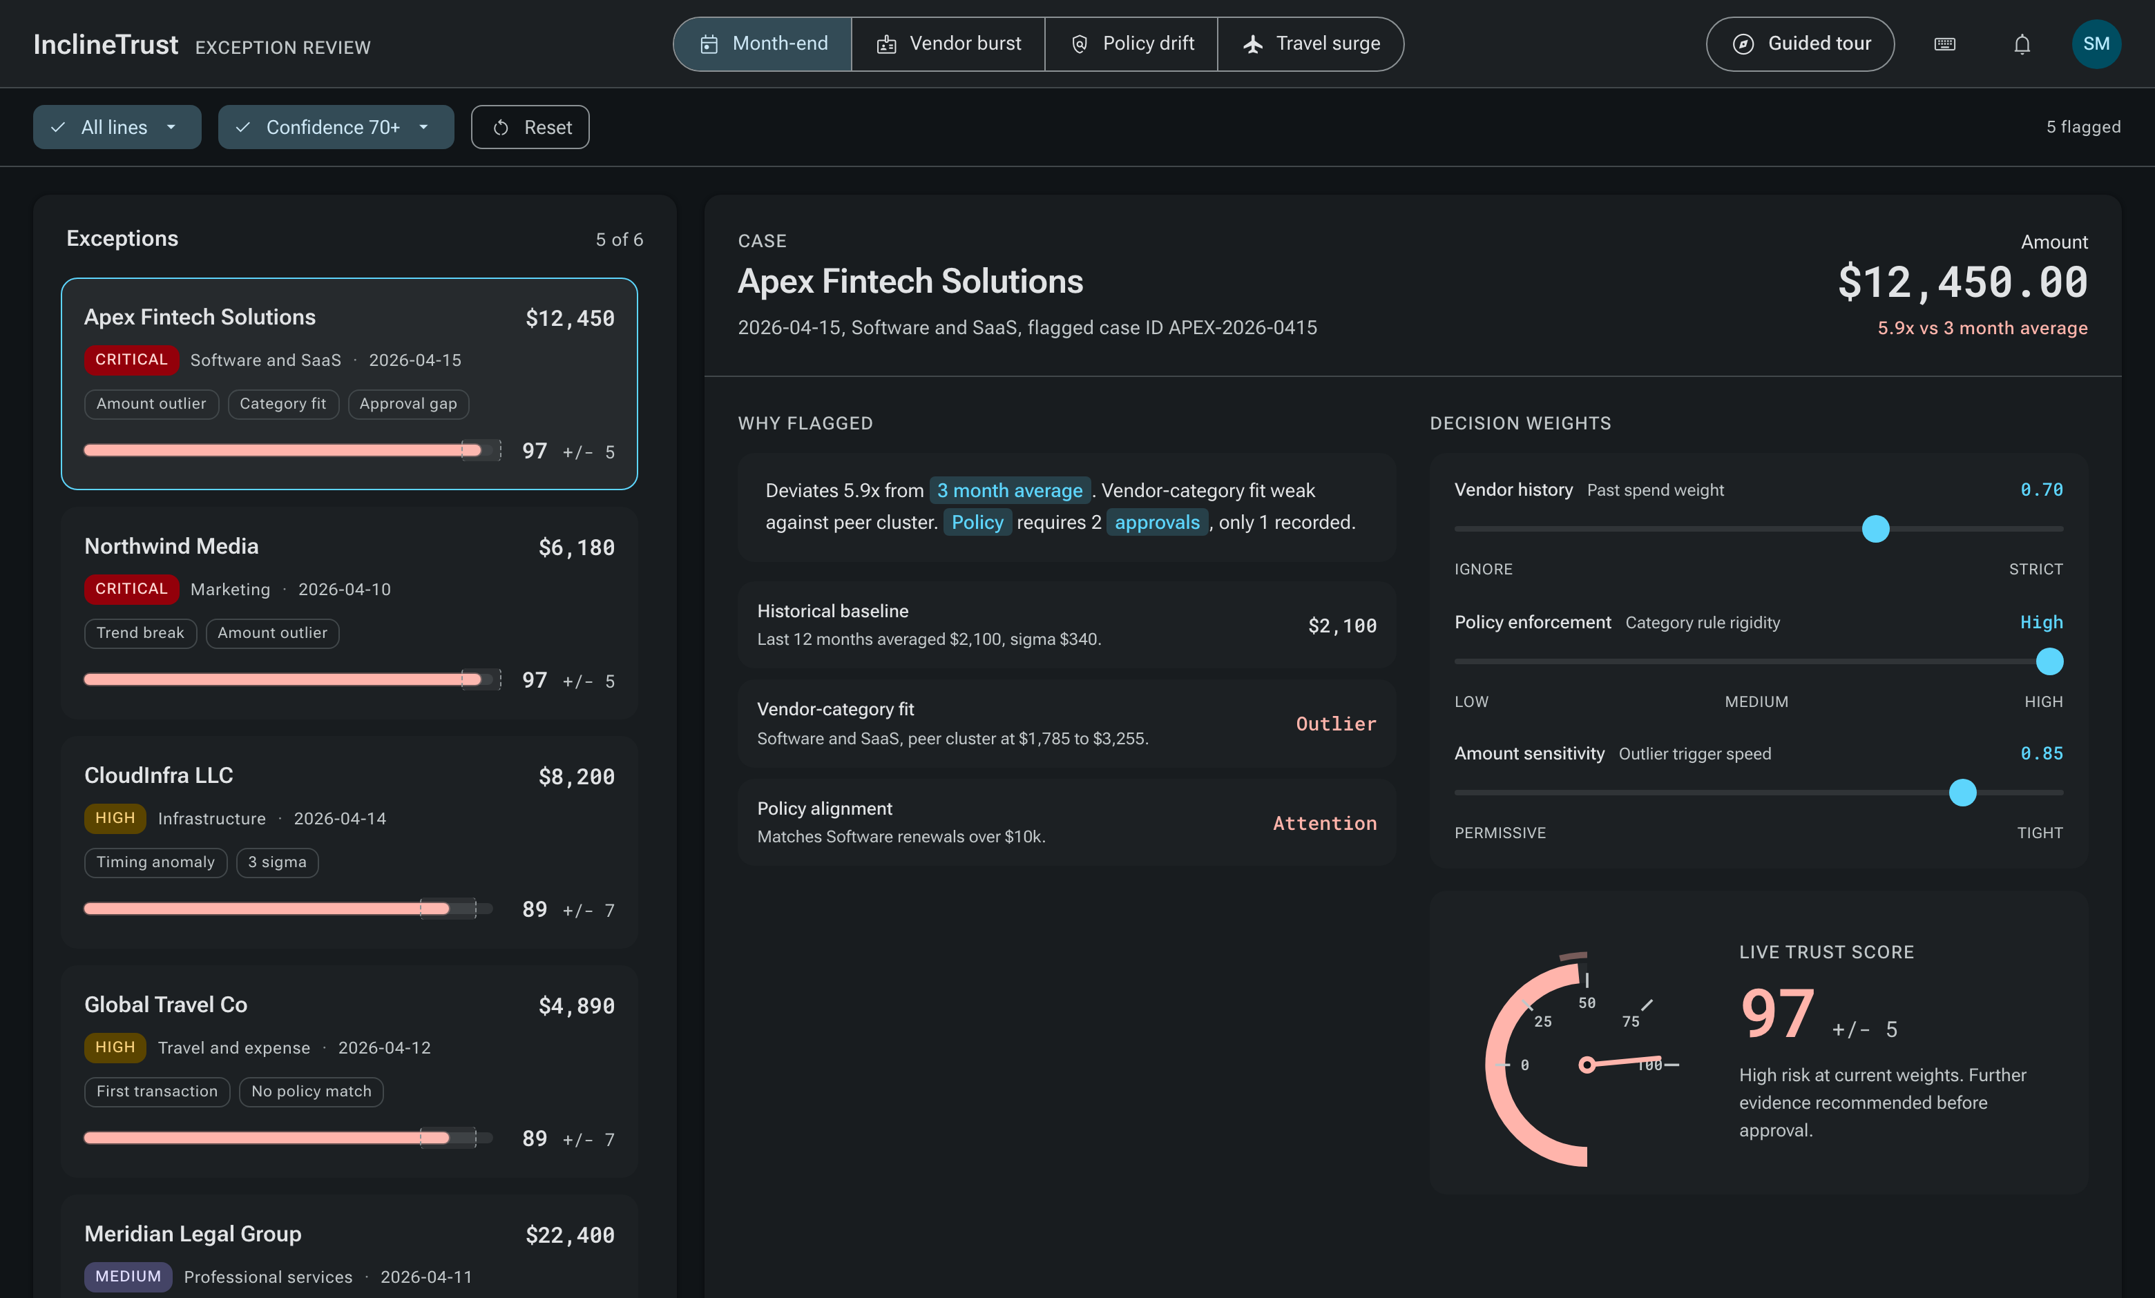The image size is (2155, 1298).
Task: Switch to Vendor burst scenario tab
Action: [x=948, y=43]
